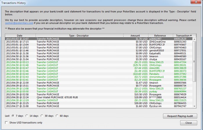Select the 14 days radio button

27,116
